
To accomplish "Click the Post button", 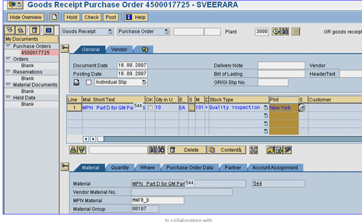I will click(111, 17).
